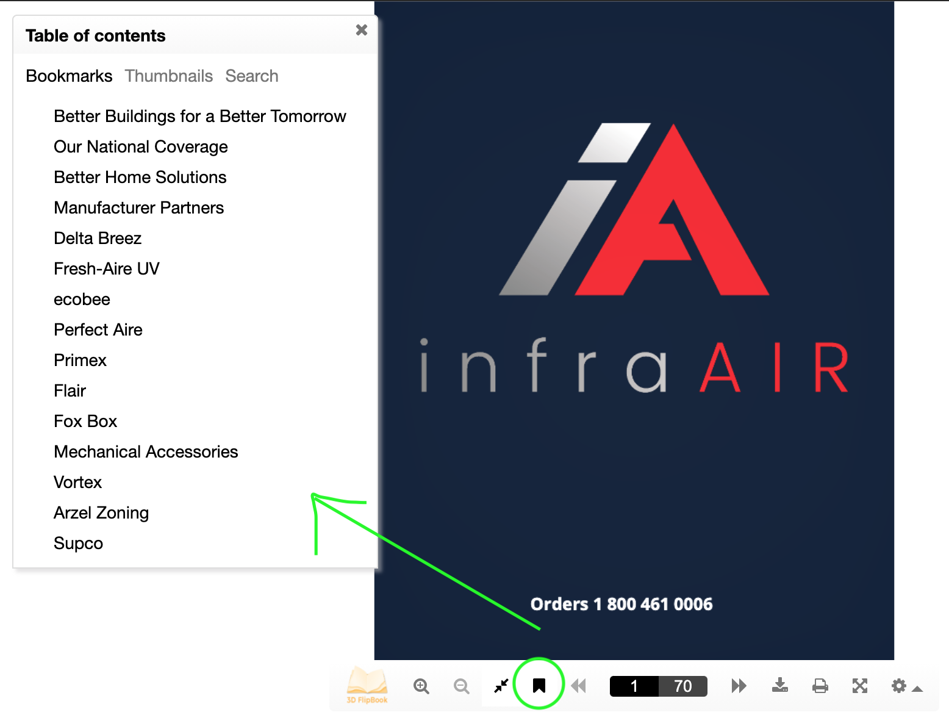Jump to the Arzel Zoning bookmark
This screenshot has height=715, width=949.
[x=101, y=513]
